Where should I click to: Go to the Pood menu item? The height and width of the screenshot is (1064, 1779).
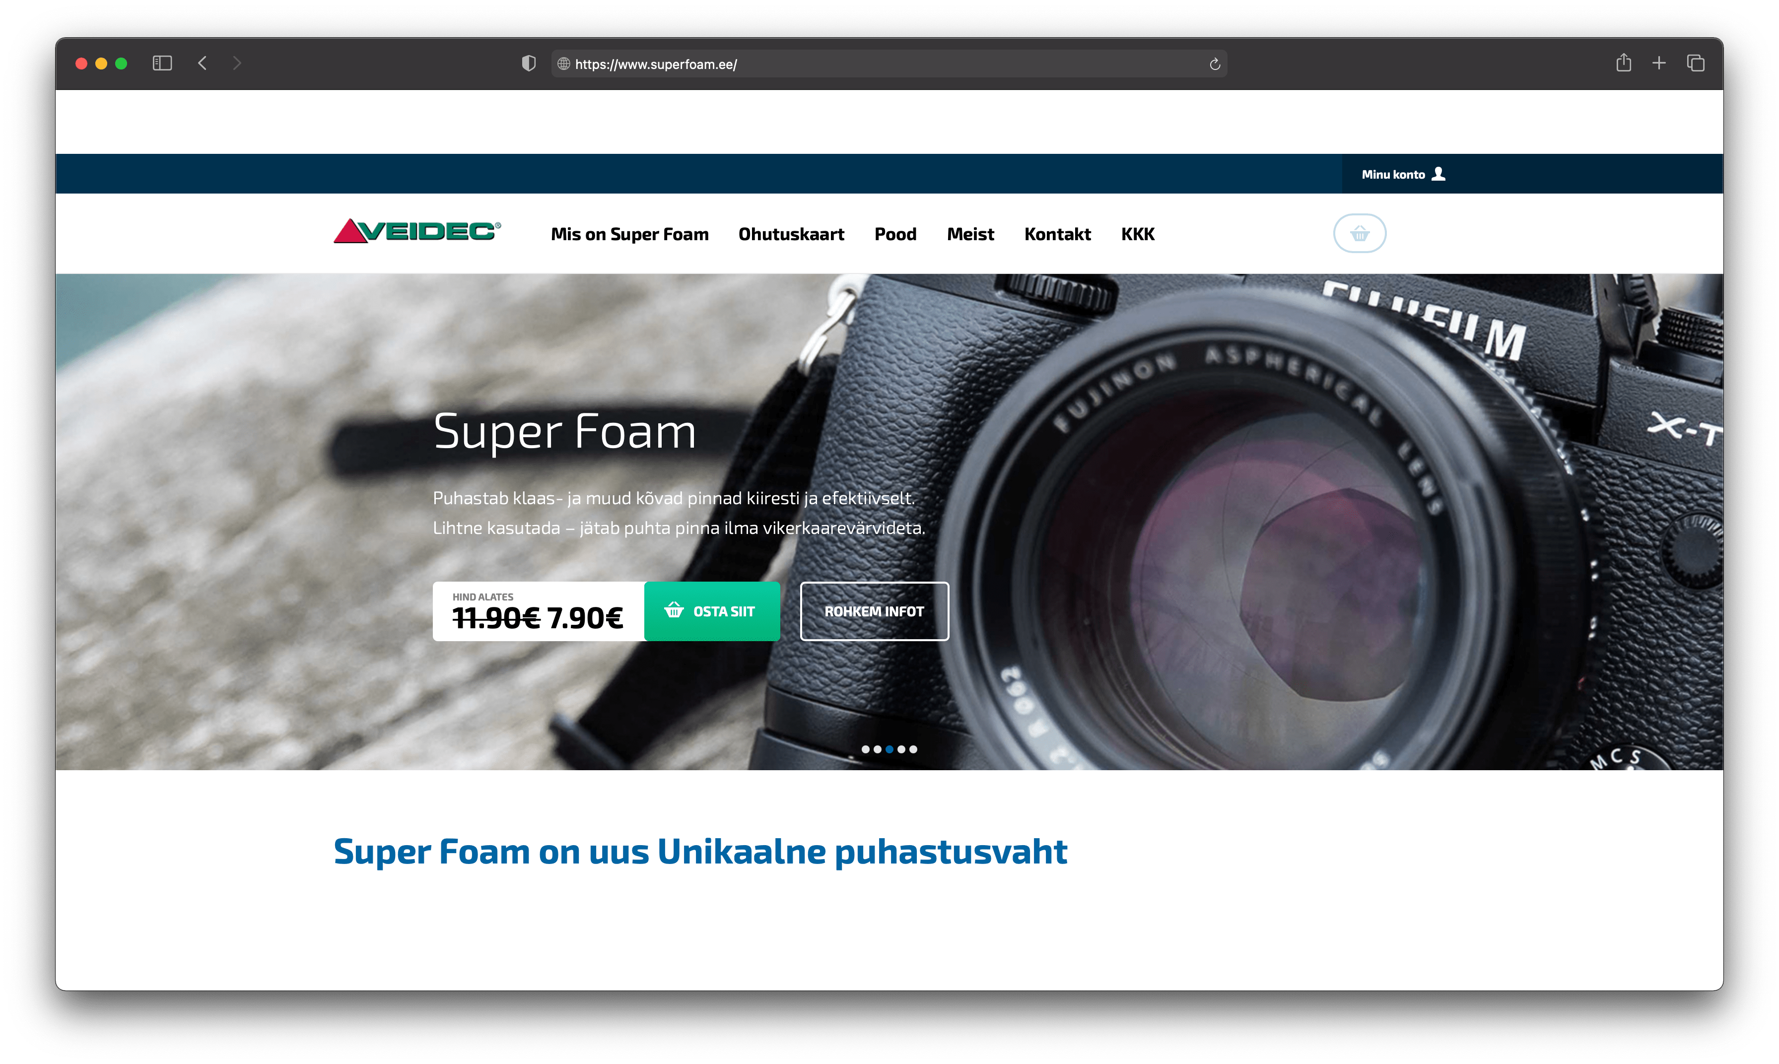895,234
